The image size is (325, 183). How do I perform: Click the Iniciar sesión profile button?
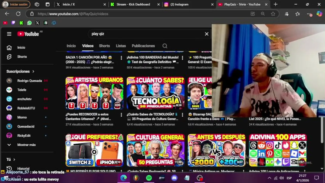16,4
